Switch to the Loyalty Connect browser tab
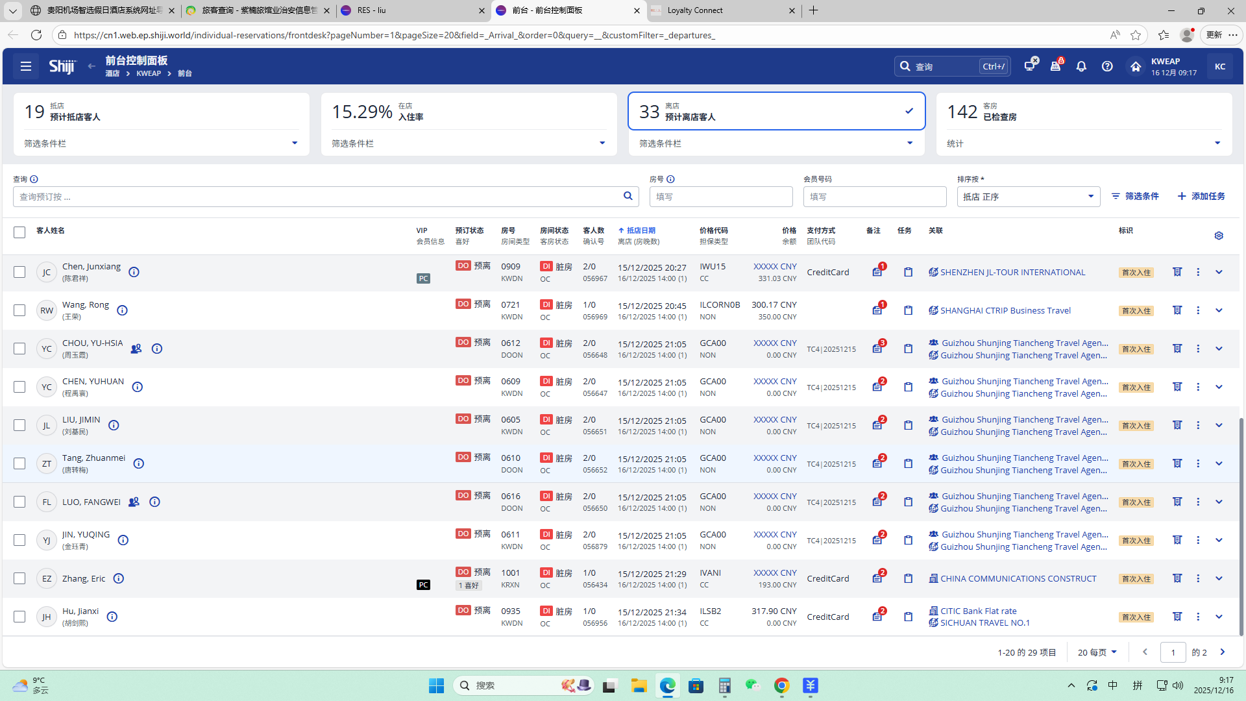The image size is (1246, 701). [694, 10]
